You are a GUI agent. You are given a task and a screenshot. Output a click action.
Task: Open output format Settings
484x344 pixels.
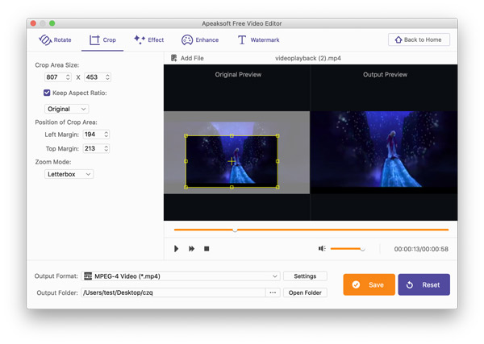pyautogui.click(x=305, y=276)
